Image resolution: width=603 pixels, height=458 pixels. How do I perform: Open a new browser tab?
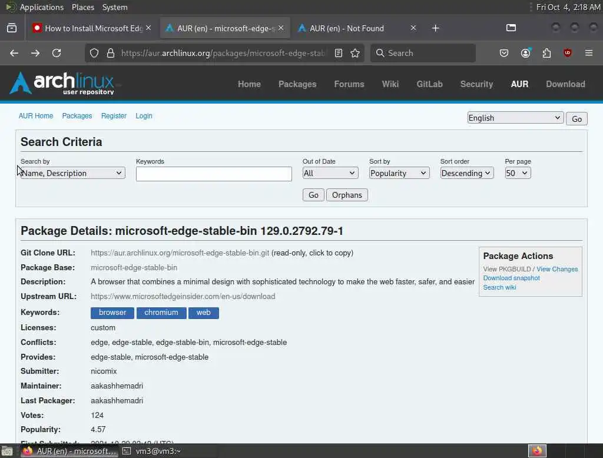[435, 28]
